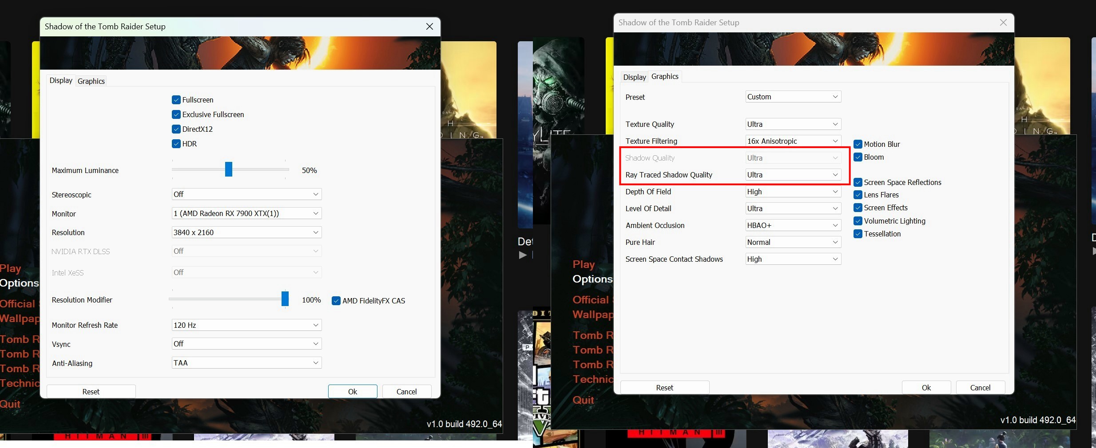The width and height of the screenshot is (1096, 448).
Task: Expand the Pure Hair dropdown
Action: (793, 242)
